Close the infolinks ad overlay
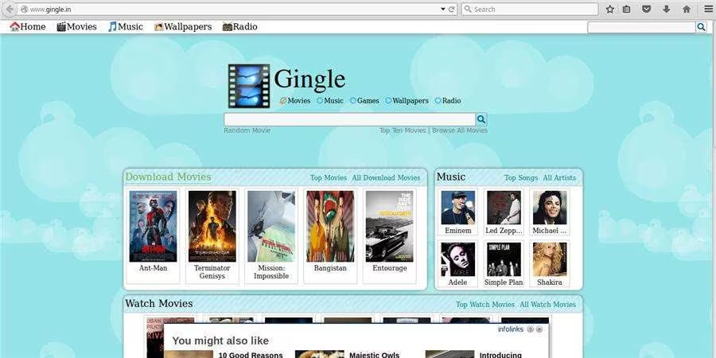The width and height of the screenshot is (716, 358). pos(539,329)
